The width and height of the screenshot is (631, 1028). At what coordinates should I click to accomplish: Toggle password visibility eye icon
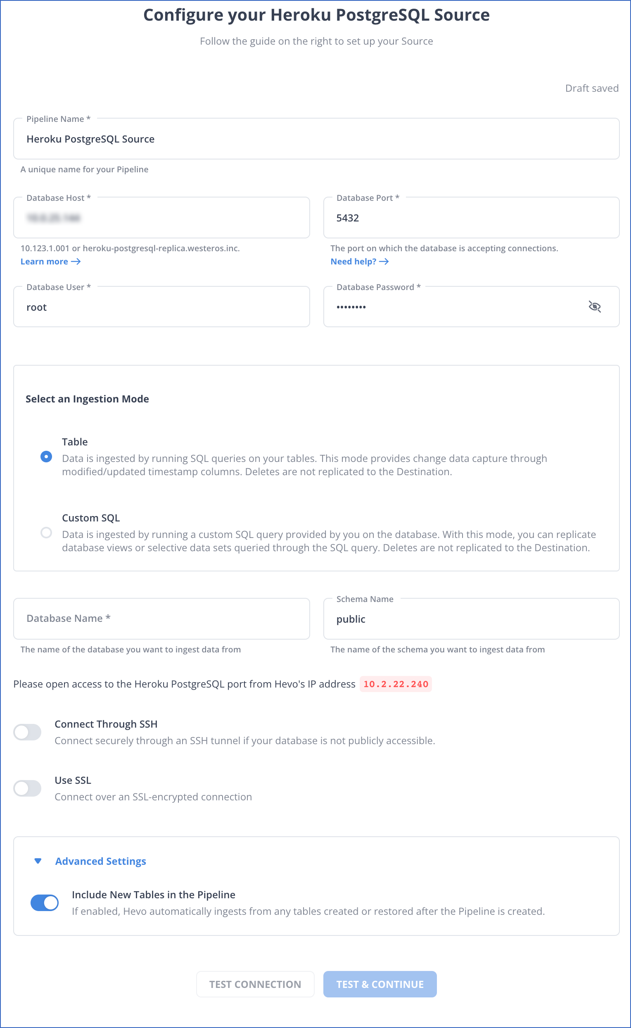pyautogui.click(x=594, y=307)
